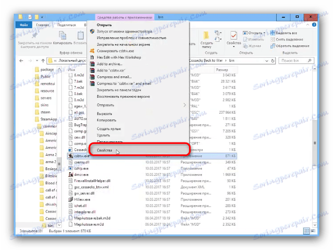
Task: Switch to large icons view icon
Action: click(x=313, y=231)
